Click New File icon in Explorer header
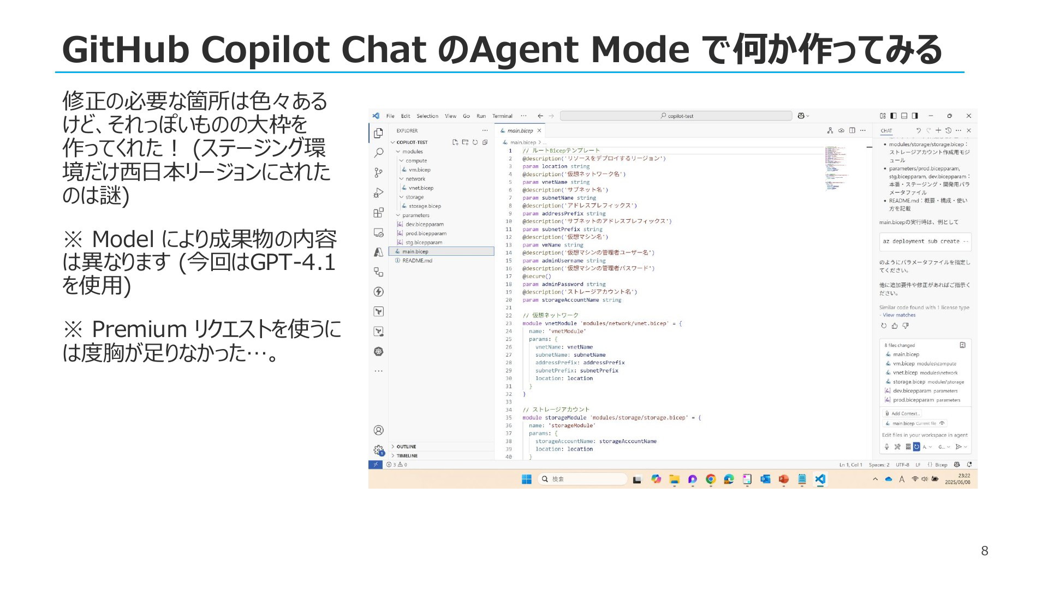Viewport: 1048px width, 589px height. (x=455, y=142)
